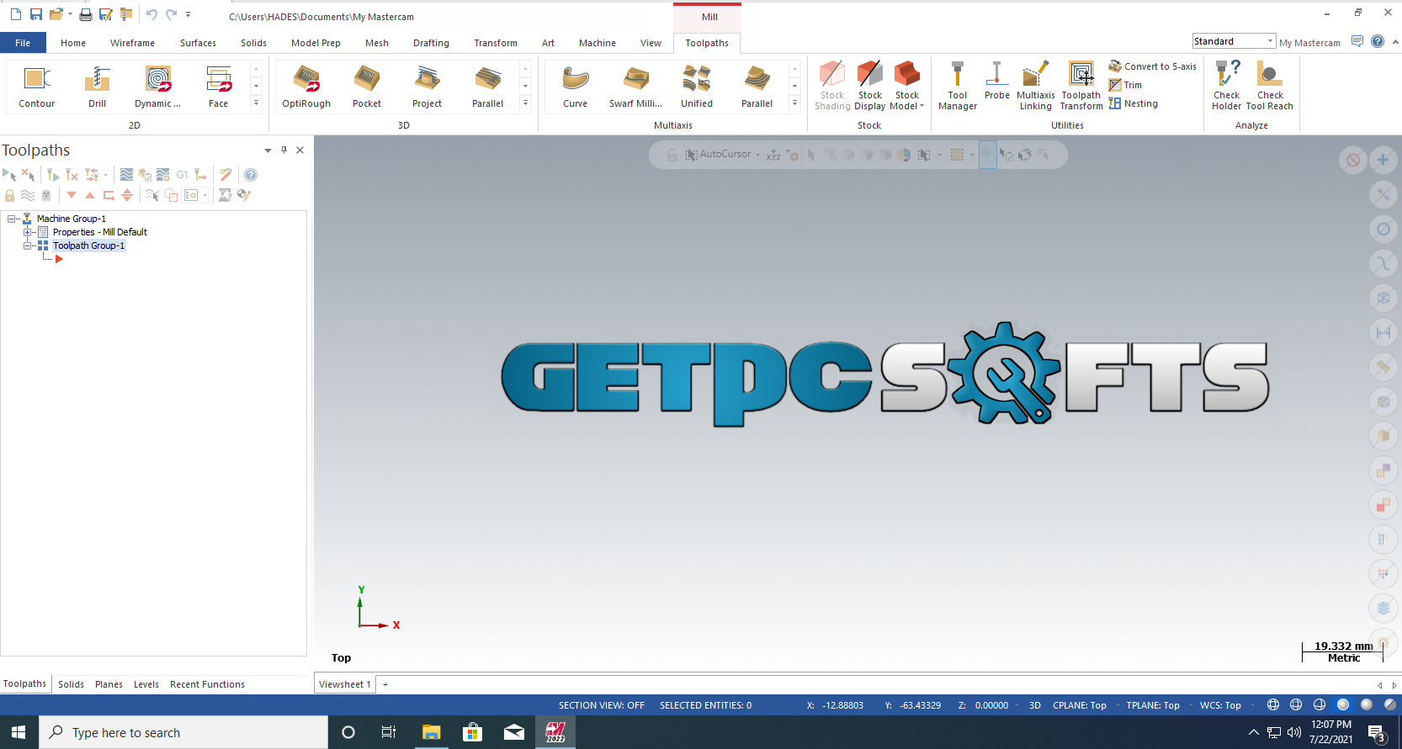The height and width of the screenshot is (749, 1402).
Task: Toggle lock on selected operations
Action: coord(10,195)
